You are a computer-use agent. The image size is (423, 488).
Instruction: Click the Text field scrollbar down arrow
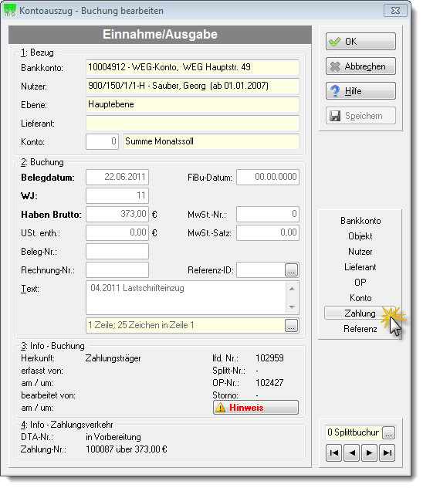point(292,307)
